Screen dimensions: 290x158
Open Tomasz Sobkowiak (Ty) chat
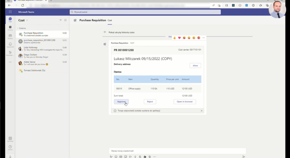pos(42,70)
